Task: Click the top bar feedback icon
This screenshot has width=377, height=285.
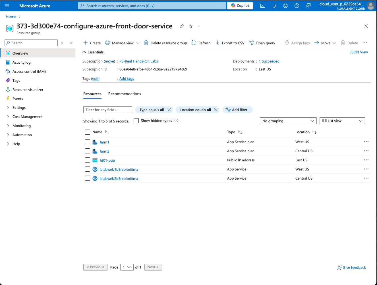Action: (x=308, y=6)
